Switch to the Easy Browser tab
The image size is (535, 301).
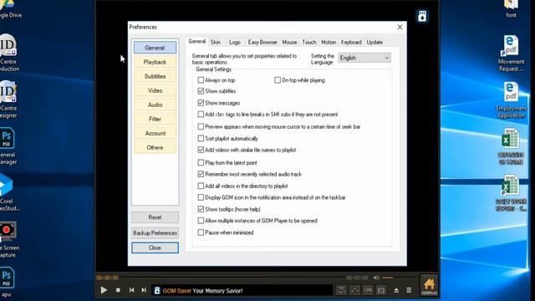262,43
